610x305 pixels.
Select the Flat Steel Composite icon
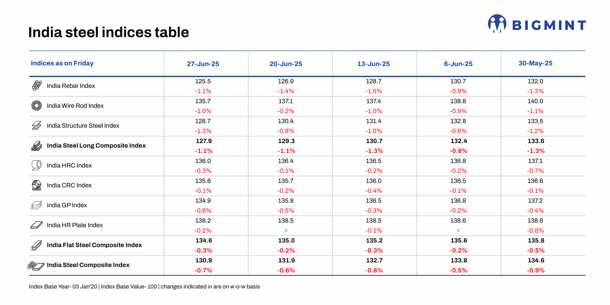pos(37,245)
